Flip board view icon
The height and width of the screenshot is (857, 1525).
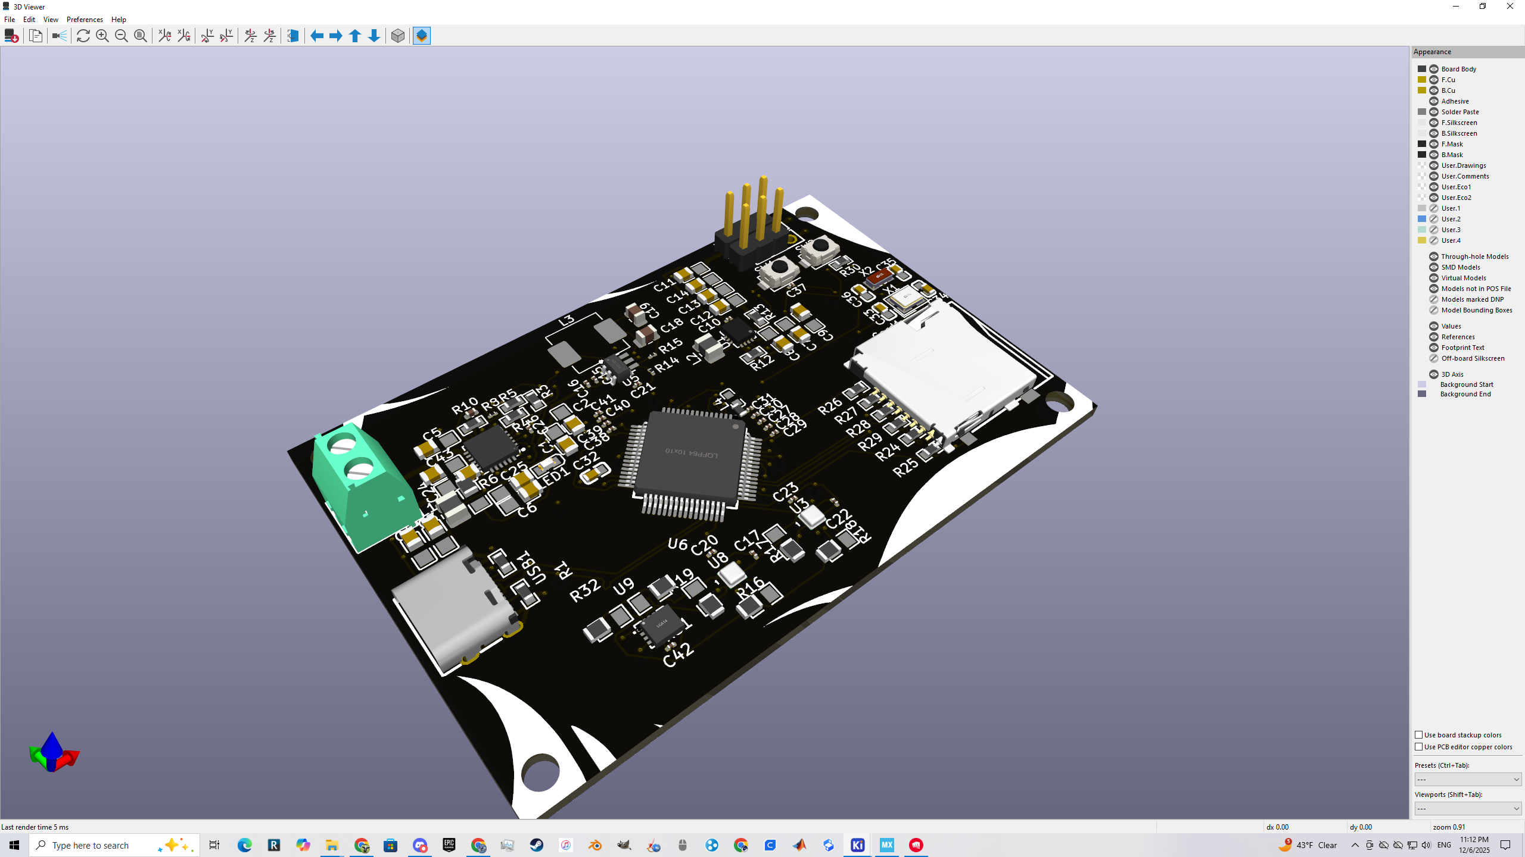tap(292, 36)
